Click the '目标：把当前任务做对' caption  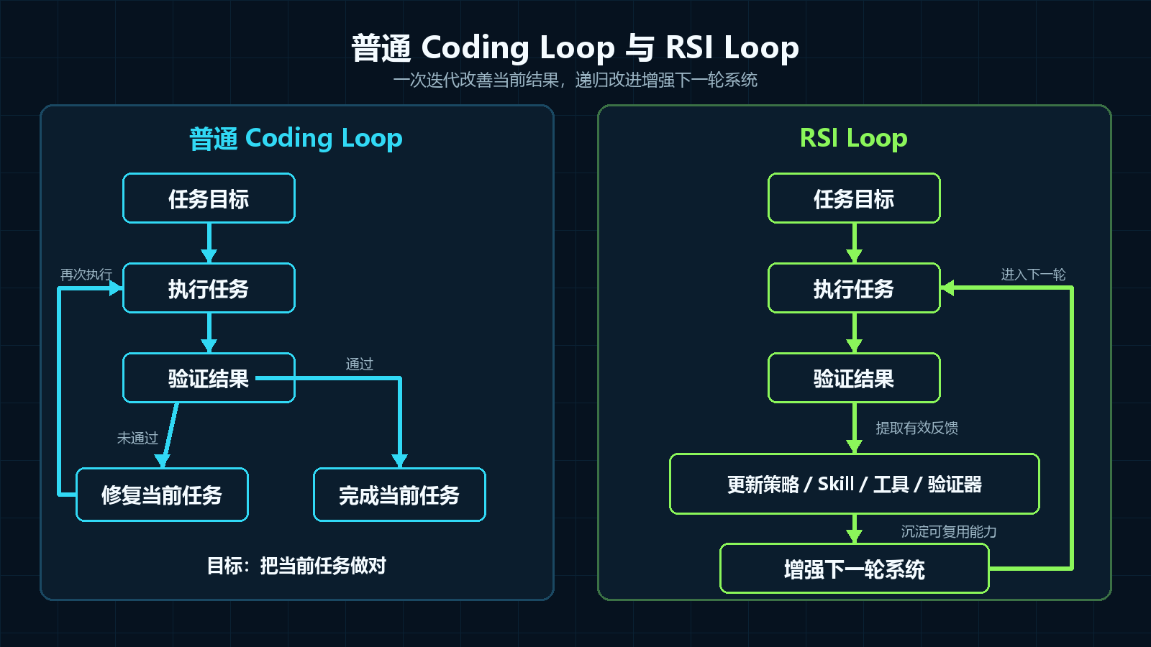click(x=296, y=566)
